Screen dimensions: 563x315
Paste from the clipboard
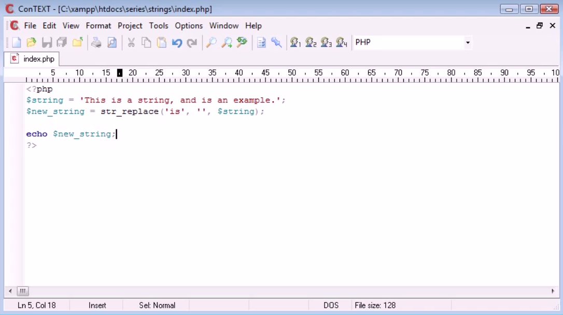161,42
